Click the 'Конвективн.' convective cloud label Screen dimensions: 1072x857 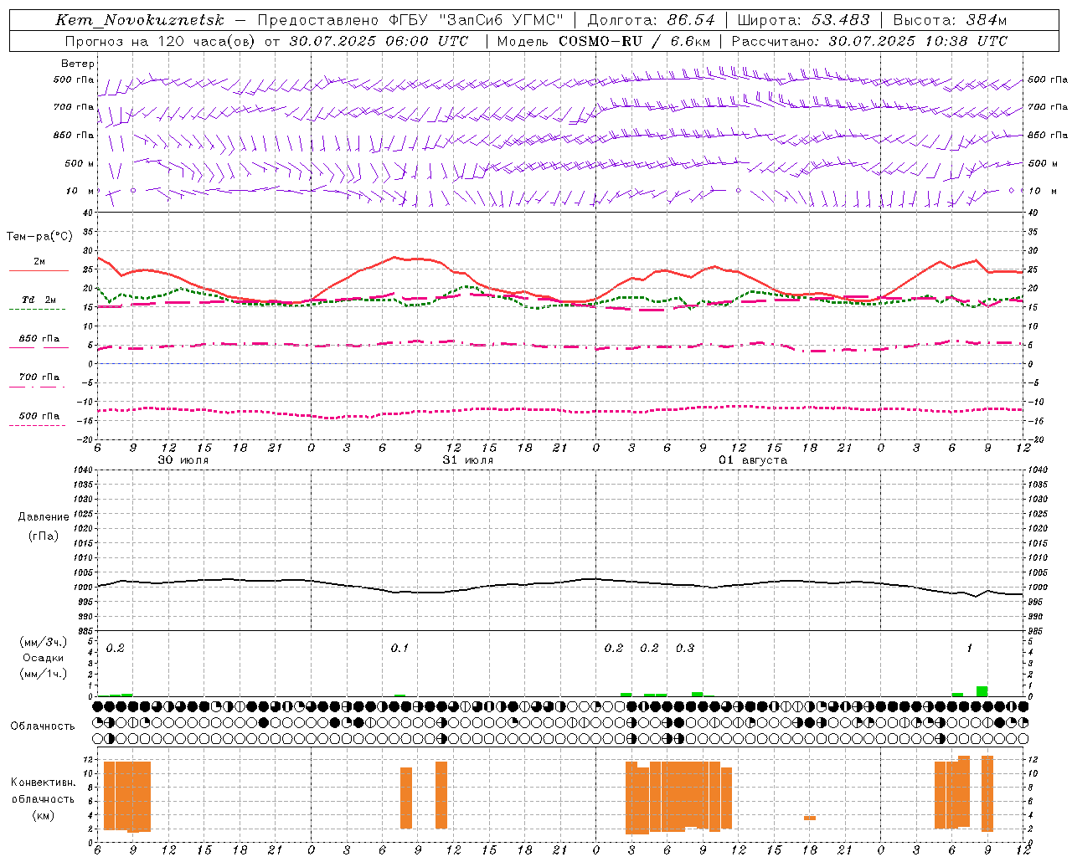click(x=43, y=783)
